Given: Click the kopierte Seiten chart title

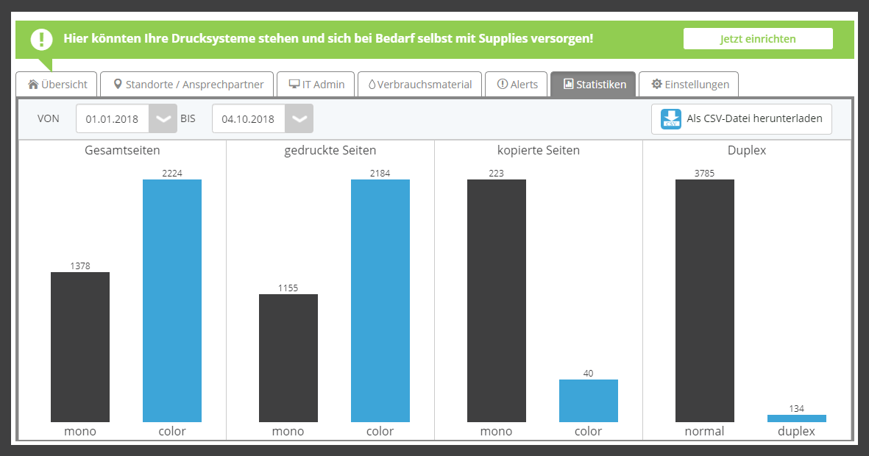Looking at the screenshot, I should coord(539,150).
